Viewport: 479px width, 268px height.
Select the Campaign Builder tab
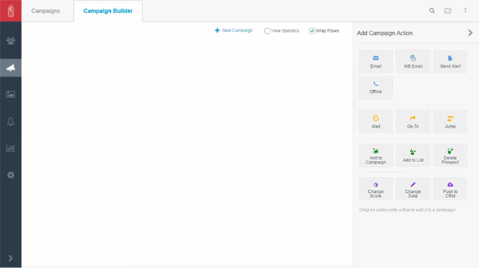108,11
